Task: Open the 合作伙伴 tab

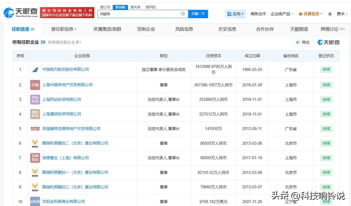Action: coord(265,29)
